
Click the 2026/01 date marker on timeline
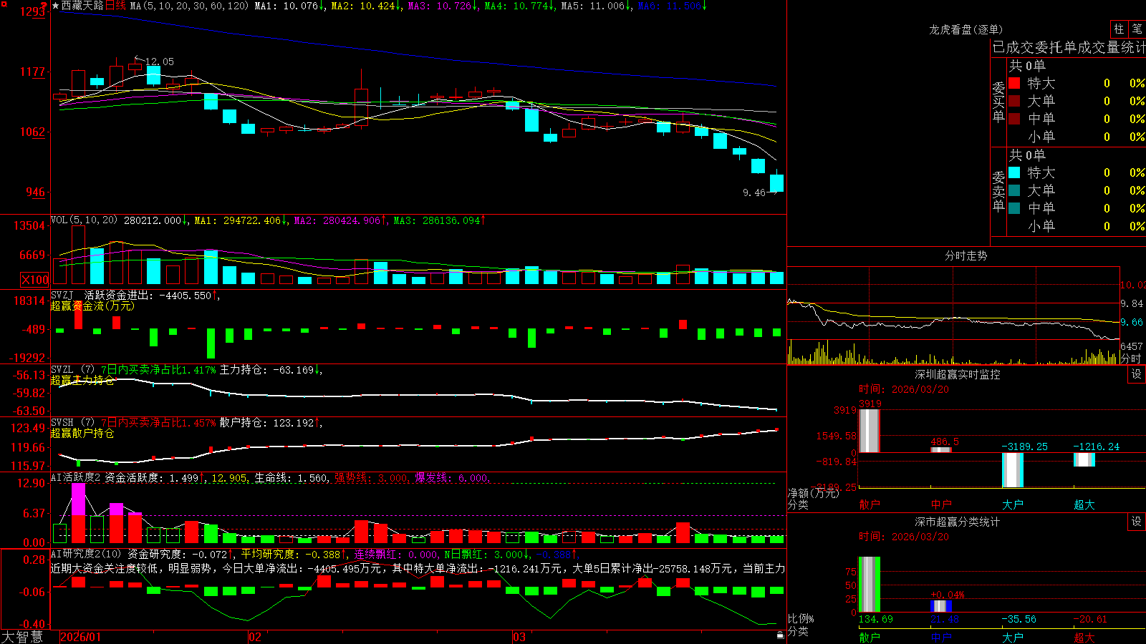point(80,637)
